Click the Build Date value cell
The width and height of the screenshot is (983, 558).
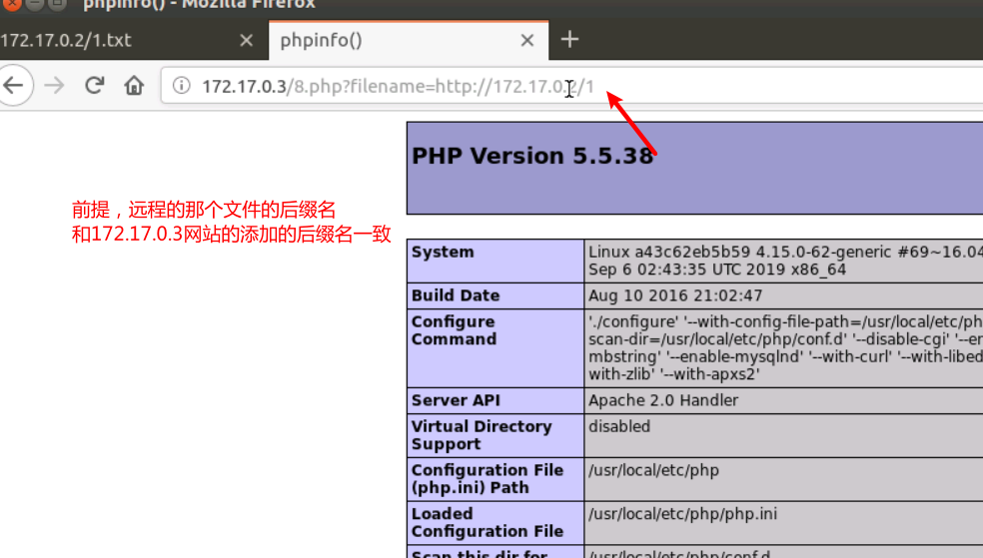[783, 295]
